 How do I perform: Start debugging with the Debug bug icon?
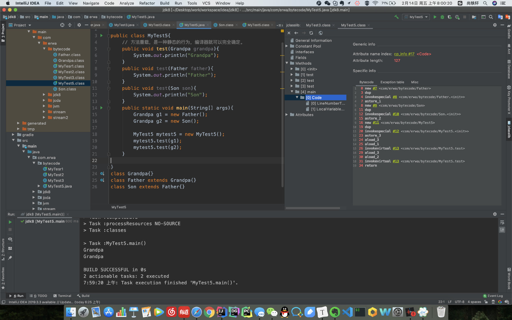tap(442, 17)
